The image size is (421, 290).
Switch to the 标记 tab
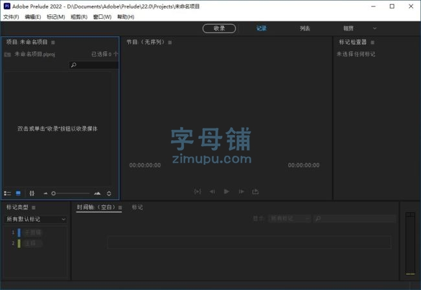[x=137, y=207]
